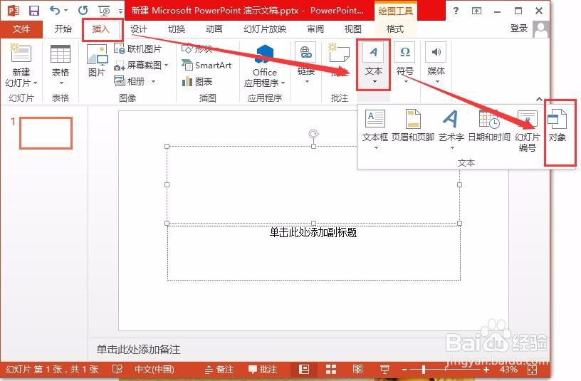
Task: Click the zoom slider handle
Action: click(x=424, y=369)
